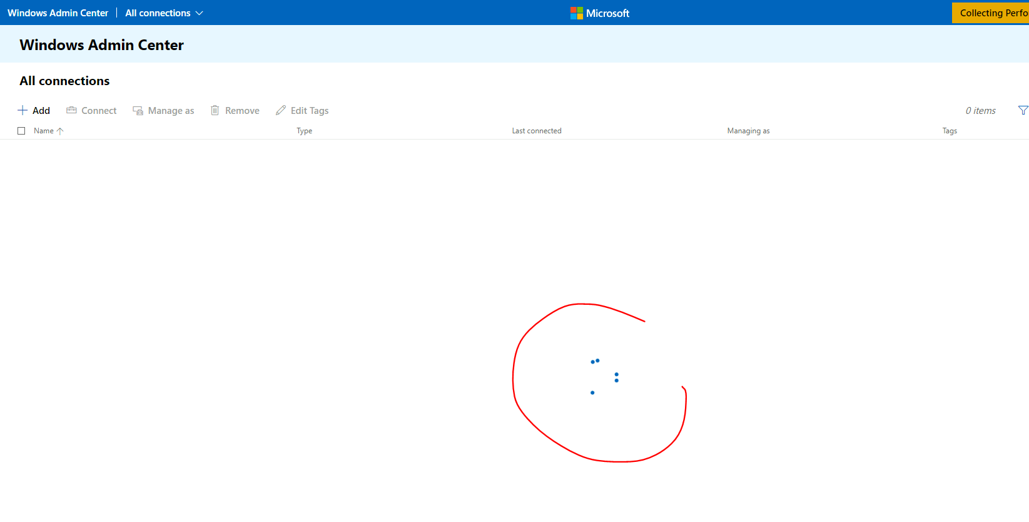This screenshot has height=522, width=1029.
Task: Open the Collecting Perf notification banner
Action: [x=990, y=13]
